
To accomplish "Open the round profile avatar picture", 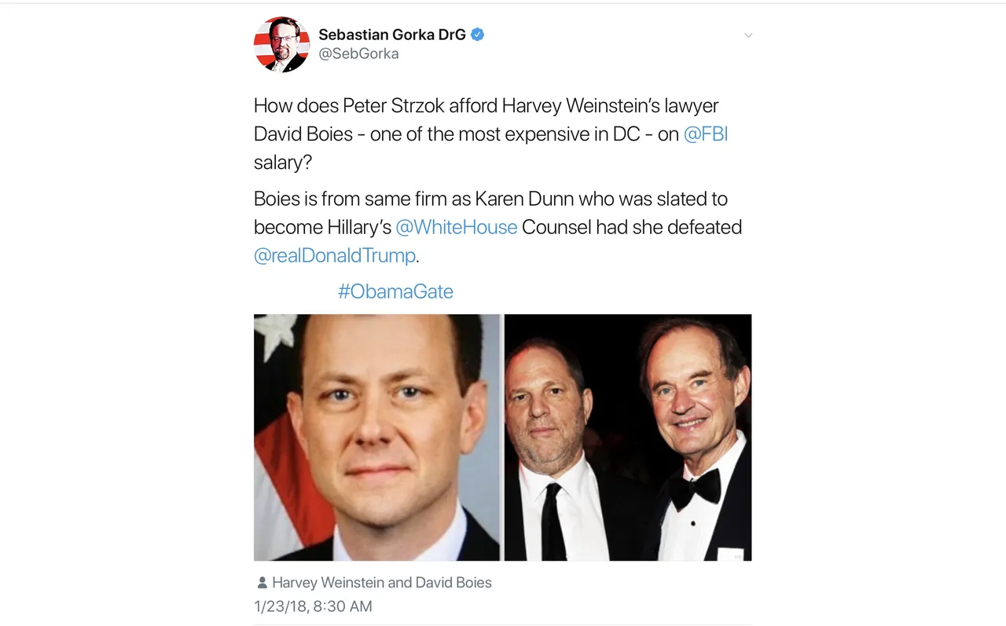I will coord(281,44).
